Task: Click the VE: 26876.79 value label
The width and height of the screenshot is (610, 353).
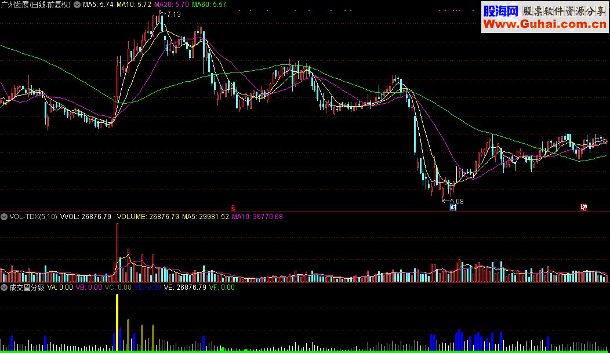Action: [x=185, y=288]
